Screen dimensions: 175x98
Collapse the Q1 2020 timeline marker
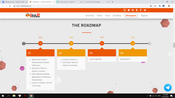40,43
